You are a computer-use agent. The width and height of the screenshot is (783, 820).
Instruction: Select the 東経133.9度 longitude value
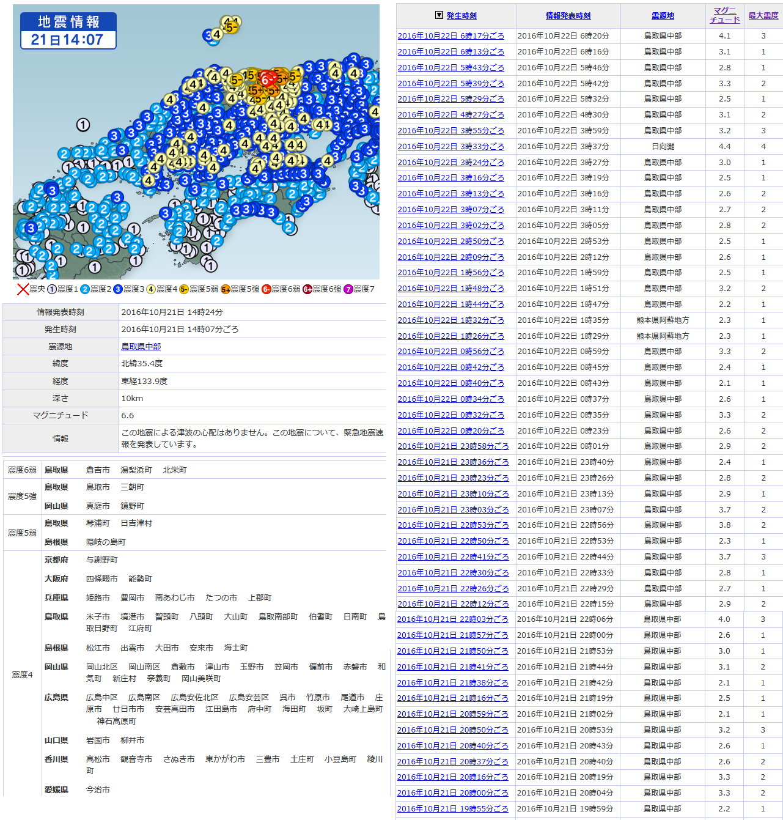point(144,381)
